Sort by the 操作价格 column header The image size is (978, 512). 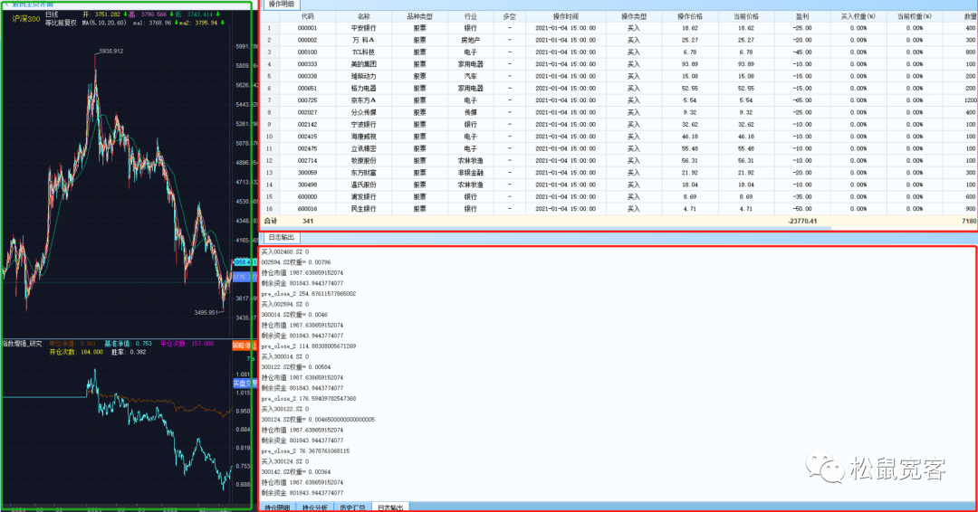pos(690,17)
